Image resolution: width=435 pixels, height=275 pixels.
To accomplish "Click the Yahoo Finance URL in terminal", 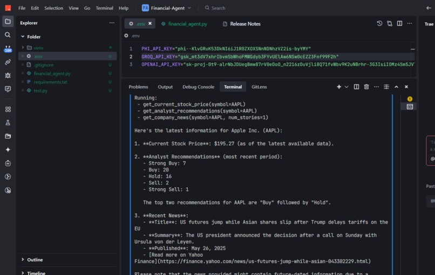I will (x=264, y=262).
